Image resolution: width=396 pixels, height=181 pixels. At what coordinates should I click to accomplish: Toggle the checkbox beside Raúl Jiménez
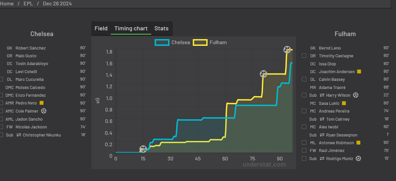[304, 151]
